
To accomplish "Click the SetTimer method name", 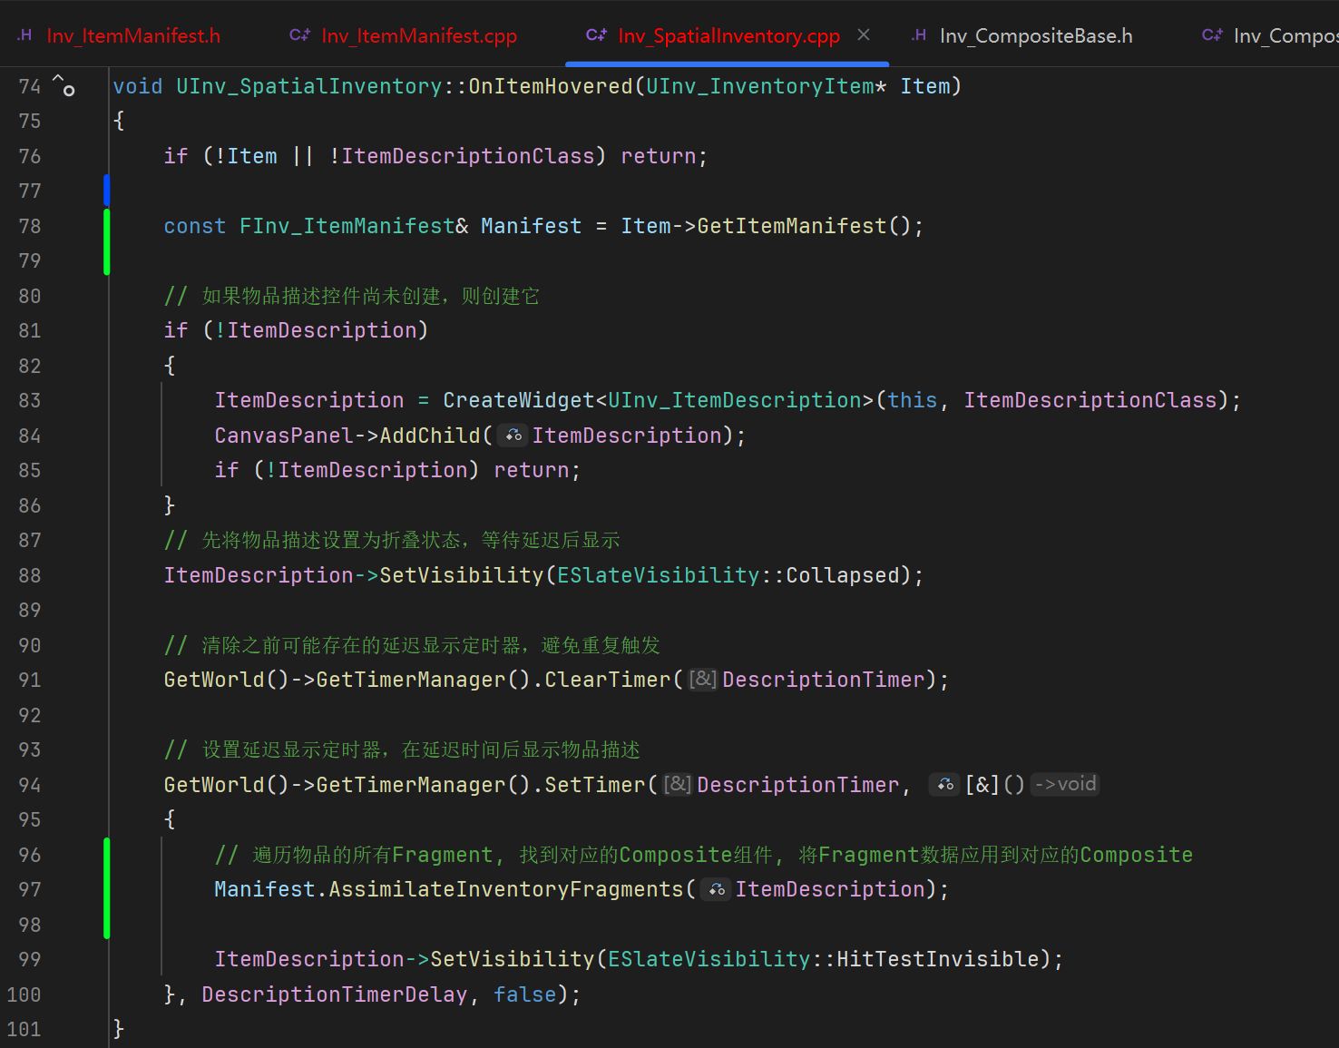I will click(595, 785).
